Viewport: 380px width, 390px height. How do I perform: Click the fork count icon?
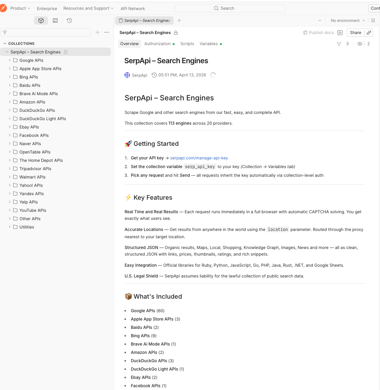tap(339, 44)
